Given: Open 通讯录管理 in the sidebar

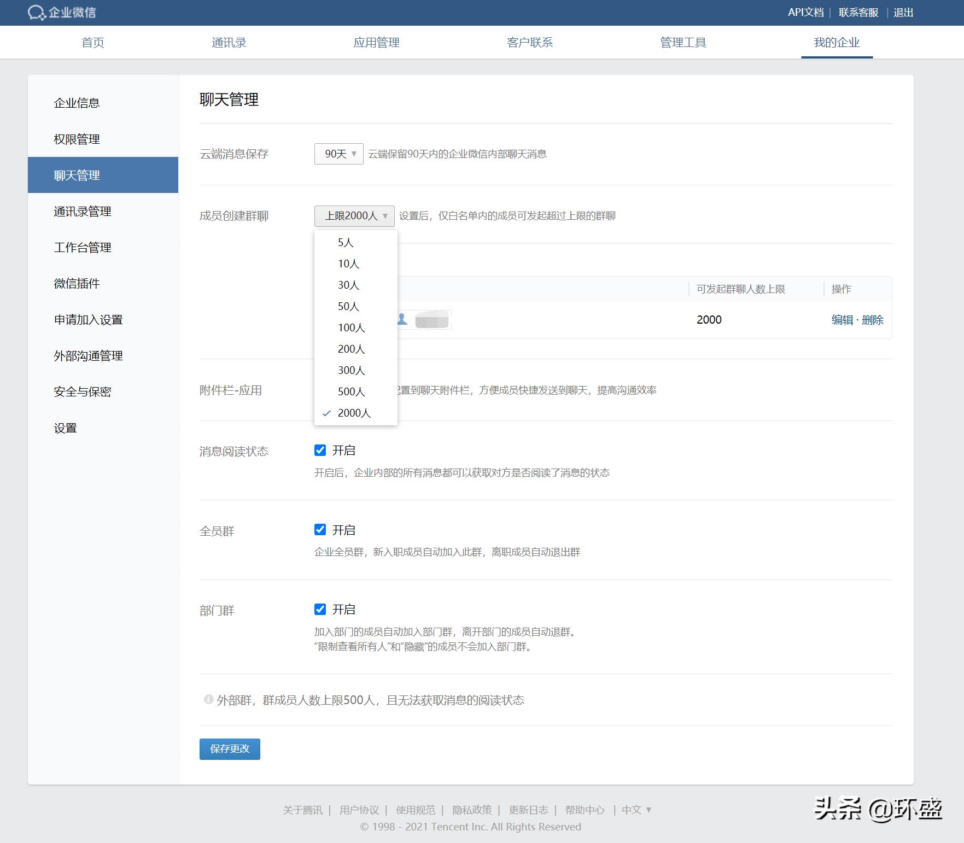Looking at the screenshot, I should (82, 212).
